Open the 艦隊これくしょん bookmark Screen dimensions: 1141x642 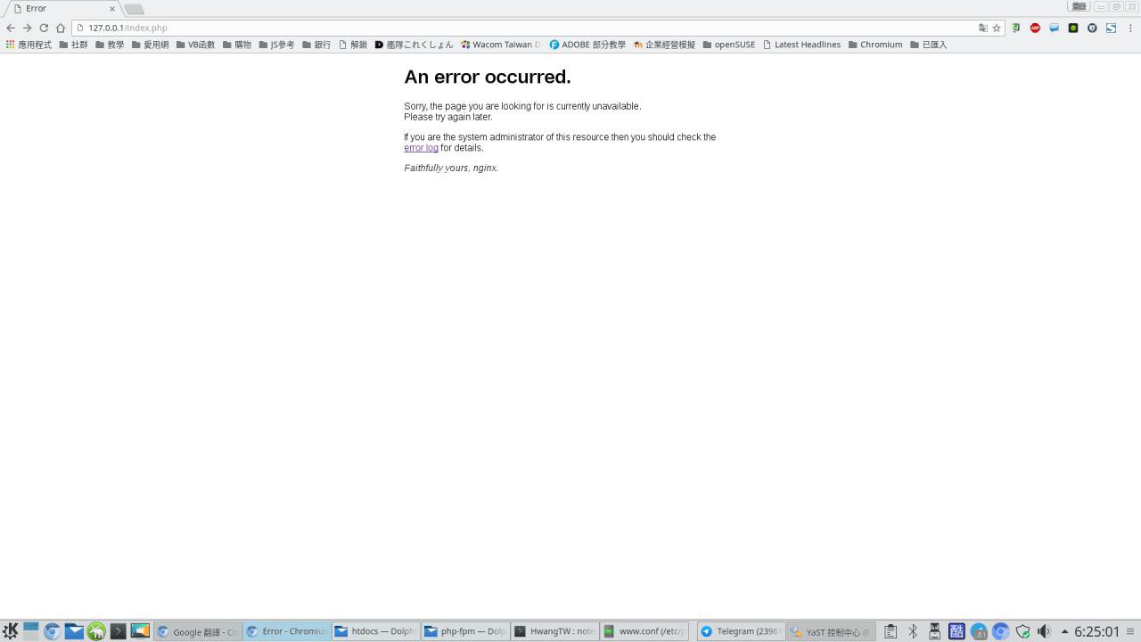click(x=414, y=45)
